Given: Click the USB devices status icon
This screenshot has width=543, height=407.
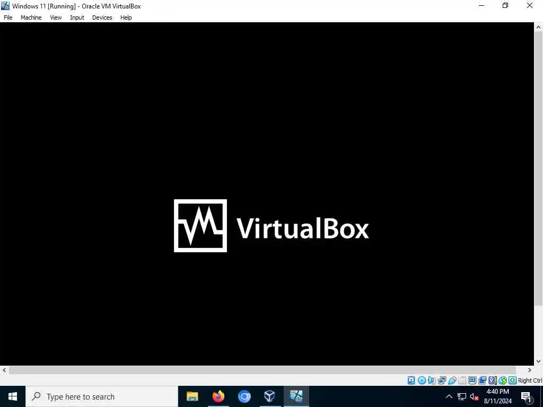Looking at the screenshot, I should (452, 381).
